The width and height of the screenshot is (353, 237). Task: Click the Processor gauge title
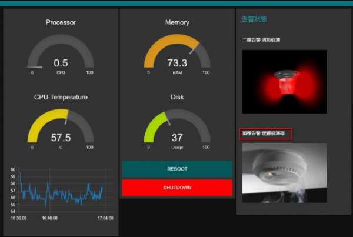pyautogui.click(x=61, y=22)
